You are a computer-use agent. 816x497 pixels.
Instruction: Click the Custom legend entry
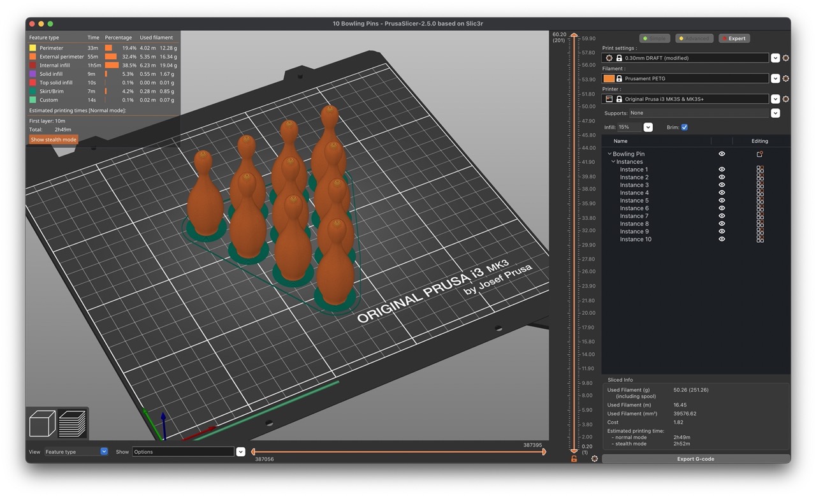(48, 100)
